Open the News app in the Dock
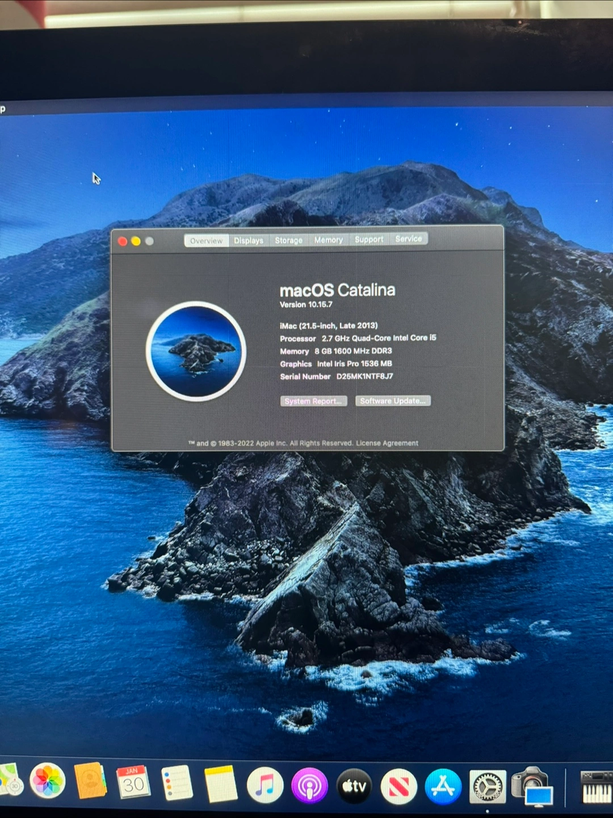This screenshot has width=613, height=818. (398, 787)
